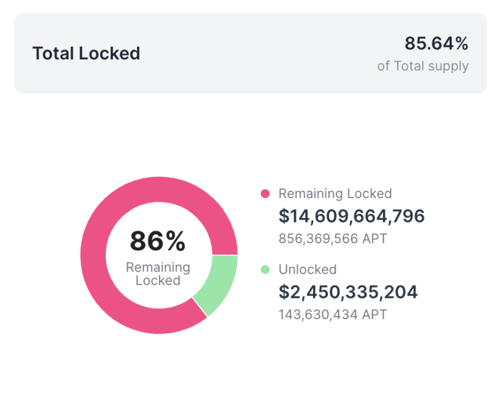Click the 143,630,434 APT amount
Screen dimensions: 504x395
333,314
